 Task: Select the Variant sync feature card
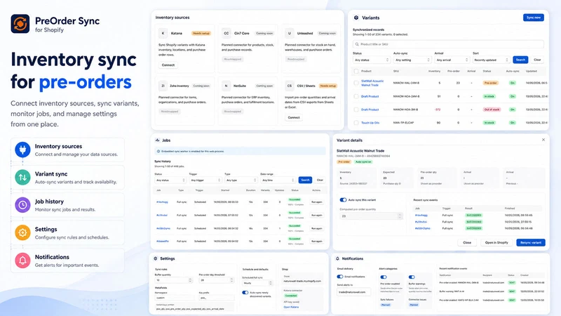click(x=67, y=178)
